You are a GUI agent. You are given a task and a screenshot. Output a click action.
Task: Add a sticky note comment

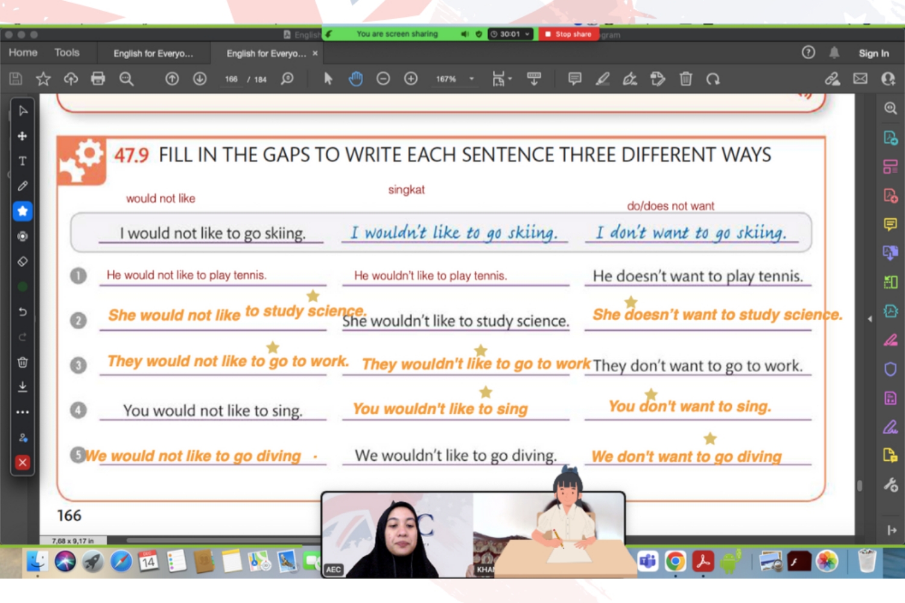pos(574,78)
